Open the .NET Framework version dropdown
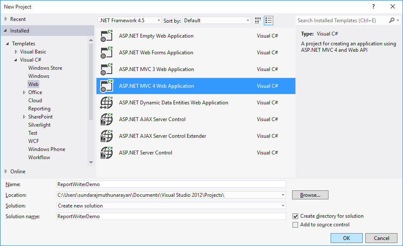The height and width of the screenshot is (246, 403). tap(130, 21)
